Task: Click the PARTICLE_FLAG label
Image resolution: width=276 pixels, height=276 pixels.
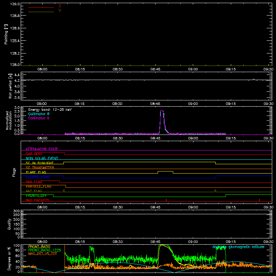Action: (39, 186)
